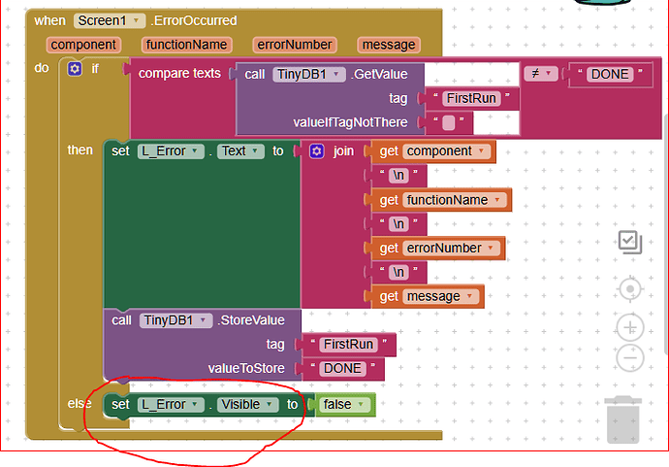Click the if block mutator gear icon
This screenshot has height=467, width=669.
75,69
